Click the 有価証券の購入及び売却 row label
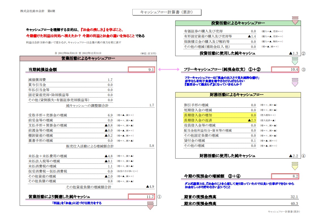 tap(203, 31)
